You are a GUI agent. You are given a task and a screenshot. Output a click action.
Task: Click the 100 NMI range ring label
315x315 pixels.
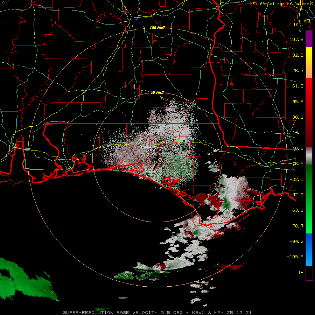coord(157,28)
